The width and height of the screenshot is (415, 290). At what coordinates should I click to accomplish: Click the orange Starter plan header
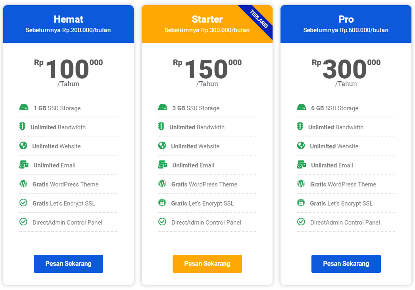pyautogui.click(x=198, y=24)
